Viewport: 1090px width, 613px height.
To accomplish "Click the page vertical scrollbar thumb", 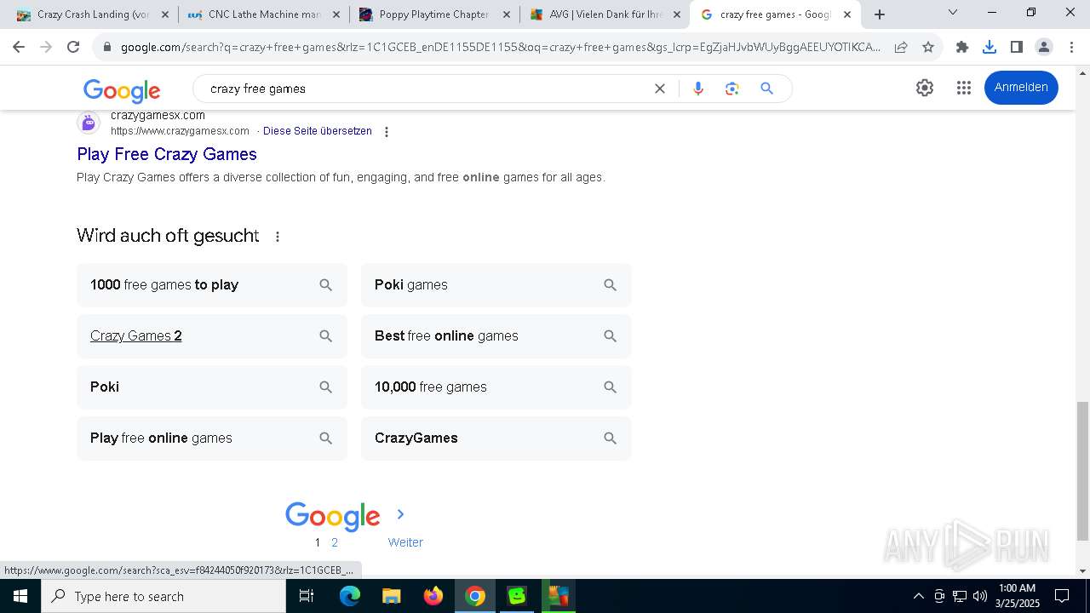I will [x=1082, y=471].
